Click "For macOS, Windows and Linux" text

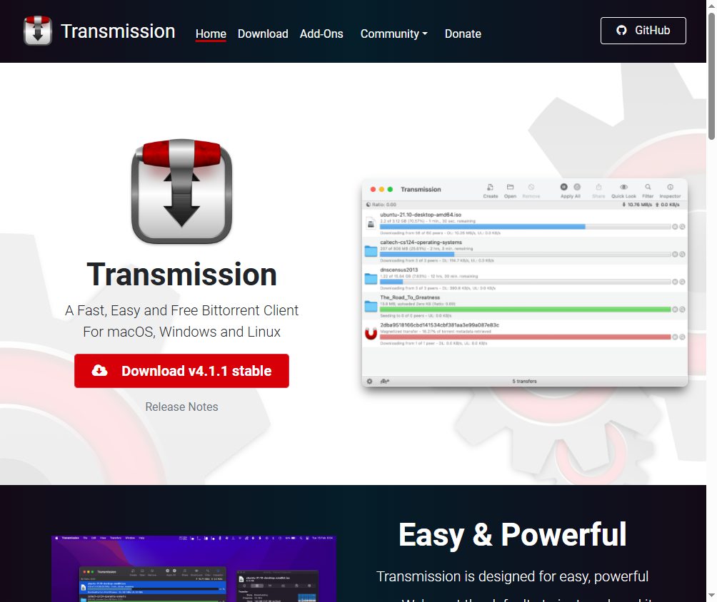(181, 332)
